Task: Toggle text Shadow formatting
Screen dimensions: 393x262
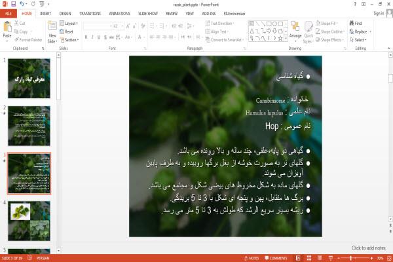Action: [x=105, y=37]
